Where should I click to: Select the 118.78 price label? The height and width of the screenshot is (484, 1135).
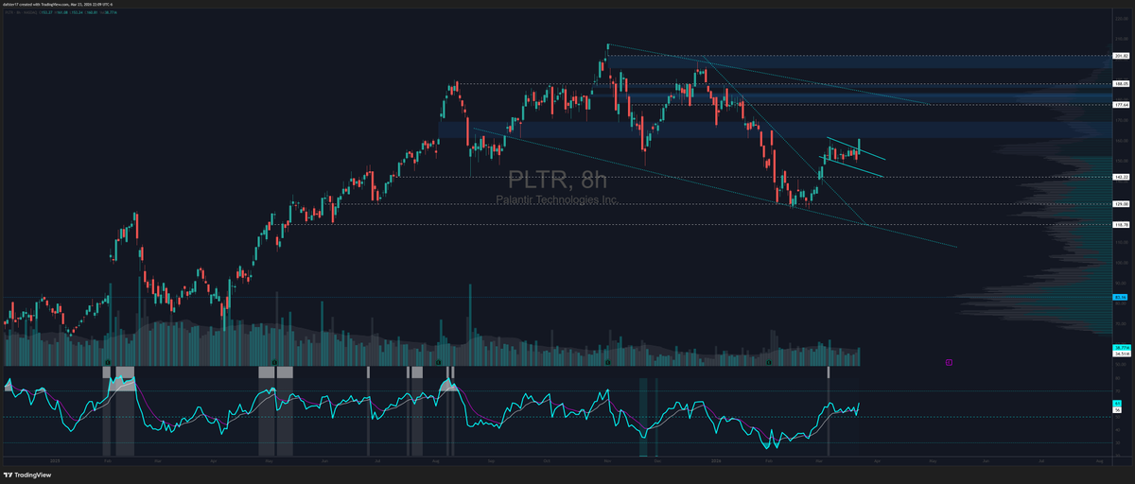pyautogui.click(x=1121, y=224)
